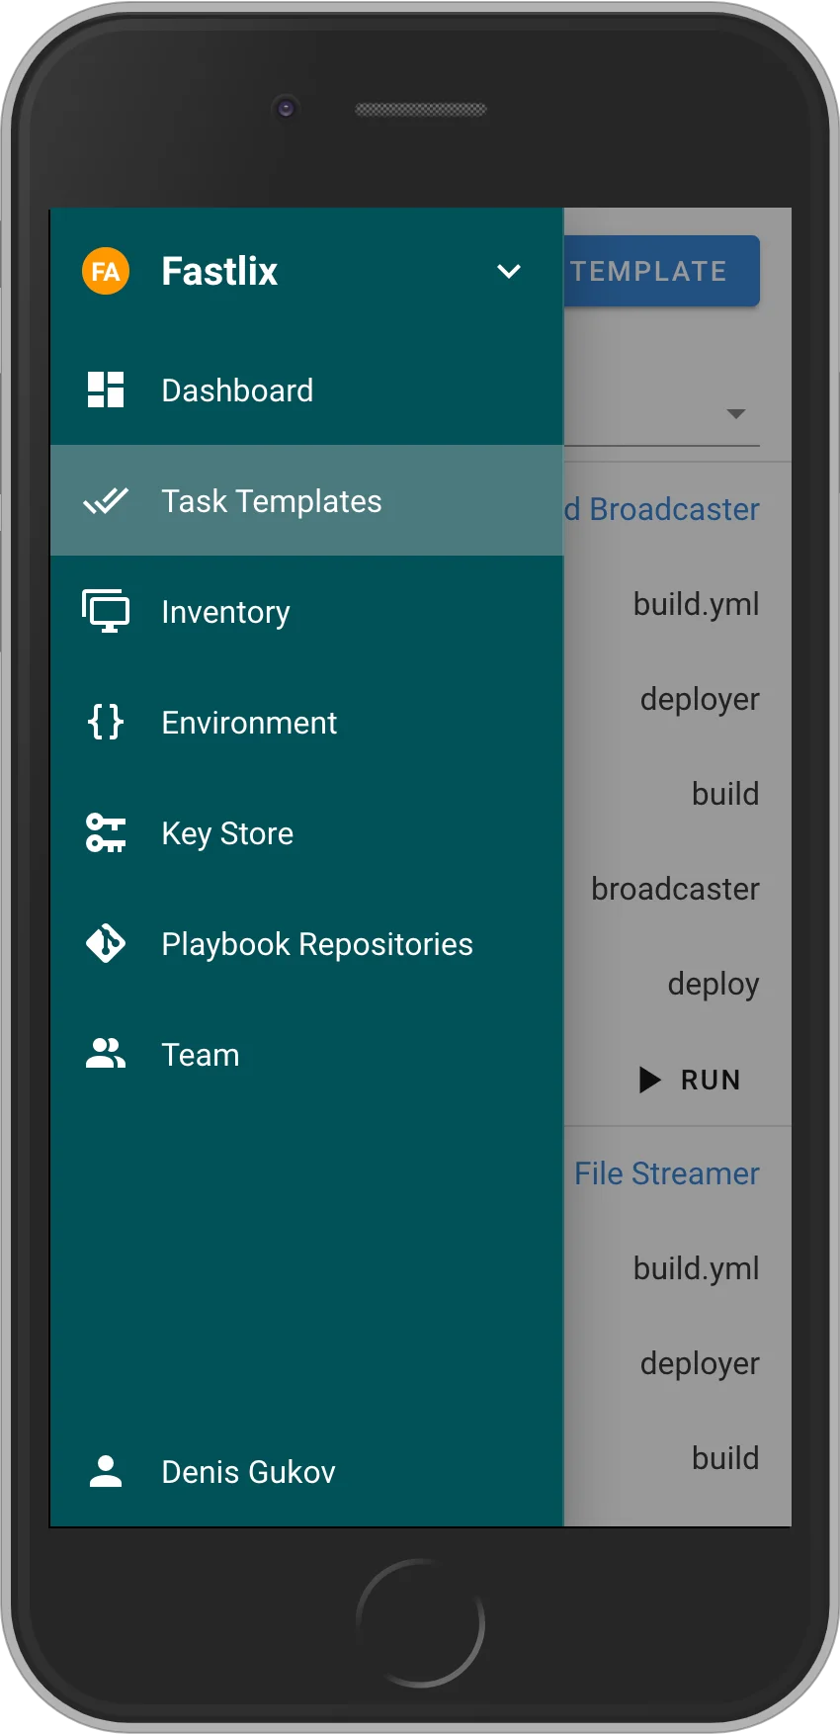Click deployer under File Streamer

[701, 1364]
